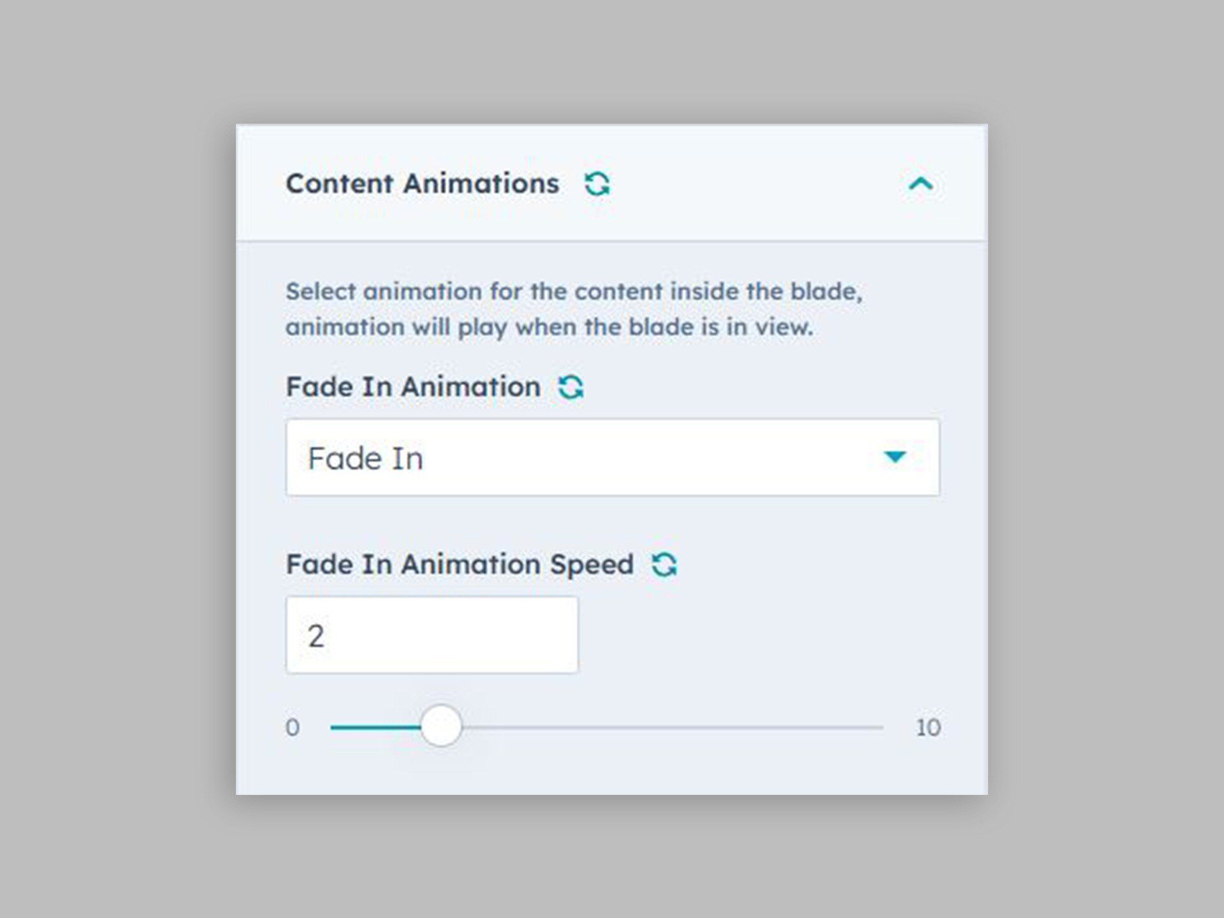Click the speed value input showing 2
Screen dimensions: 1224x918
pos(432,633)
